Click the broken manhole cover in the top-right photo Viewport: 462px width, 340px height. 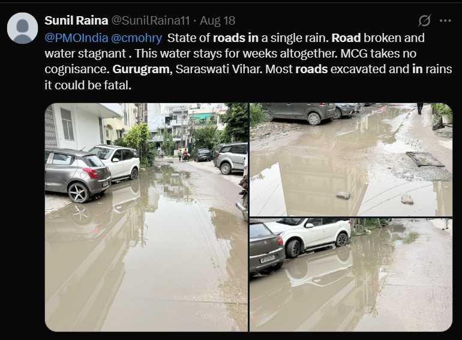coord(425,160)
